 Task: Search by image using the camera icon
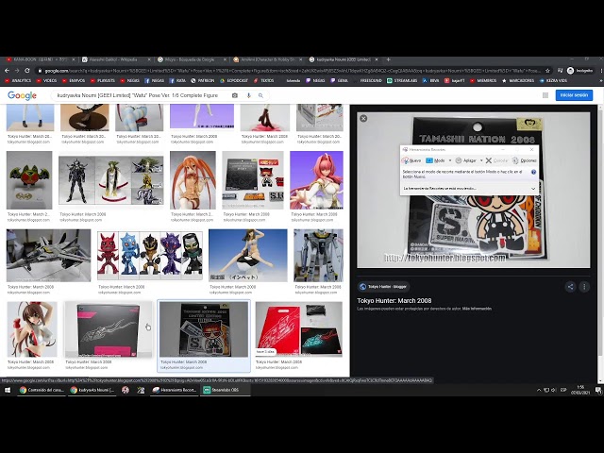click(235, 95)
